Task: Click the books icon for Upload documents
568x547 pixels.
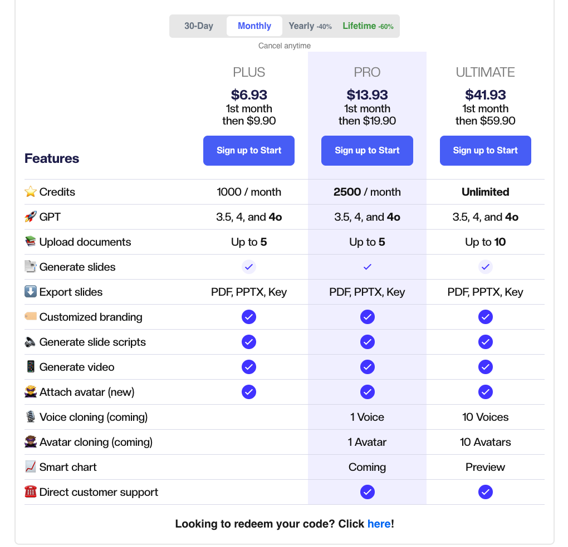Action: click(31, 241)
